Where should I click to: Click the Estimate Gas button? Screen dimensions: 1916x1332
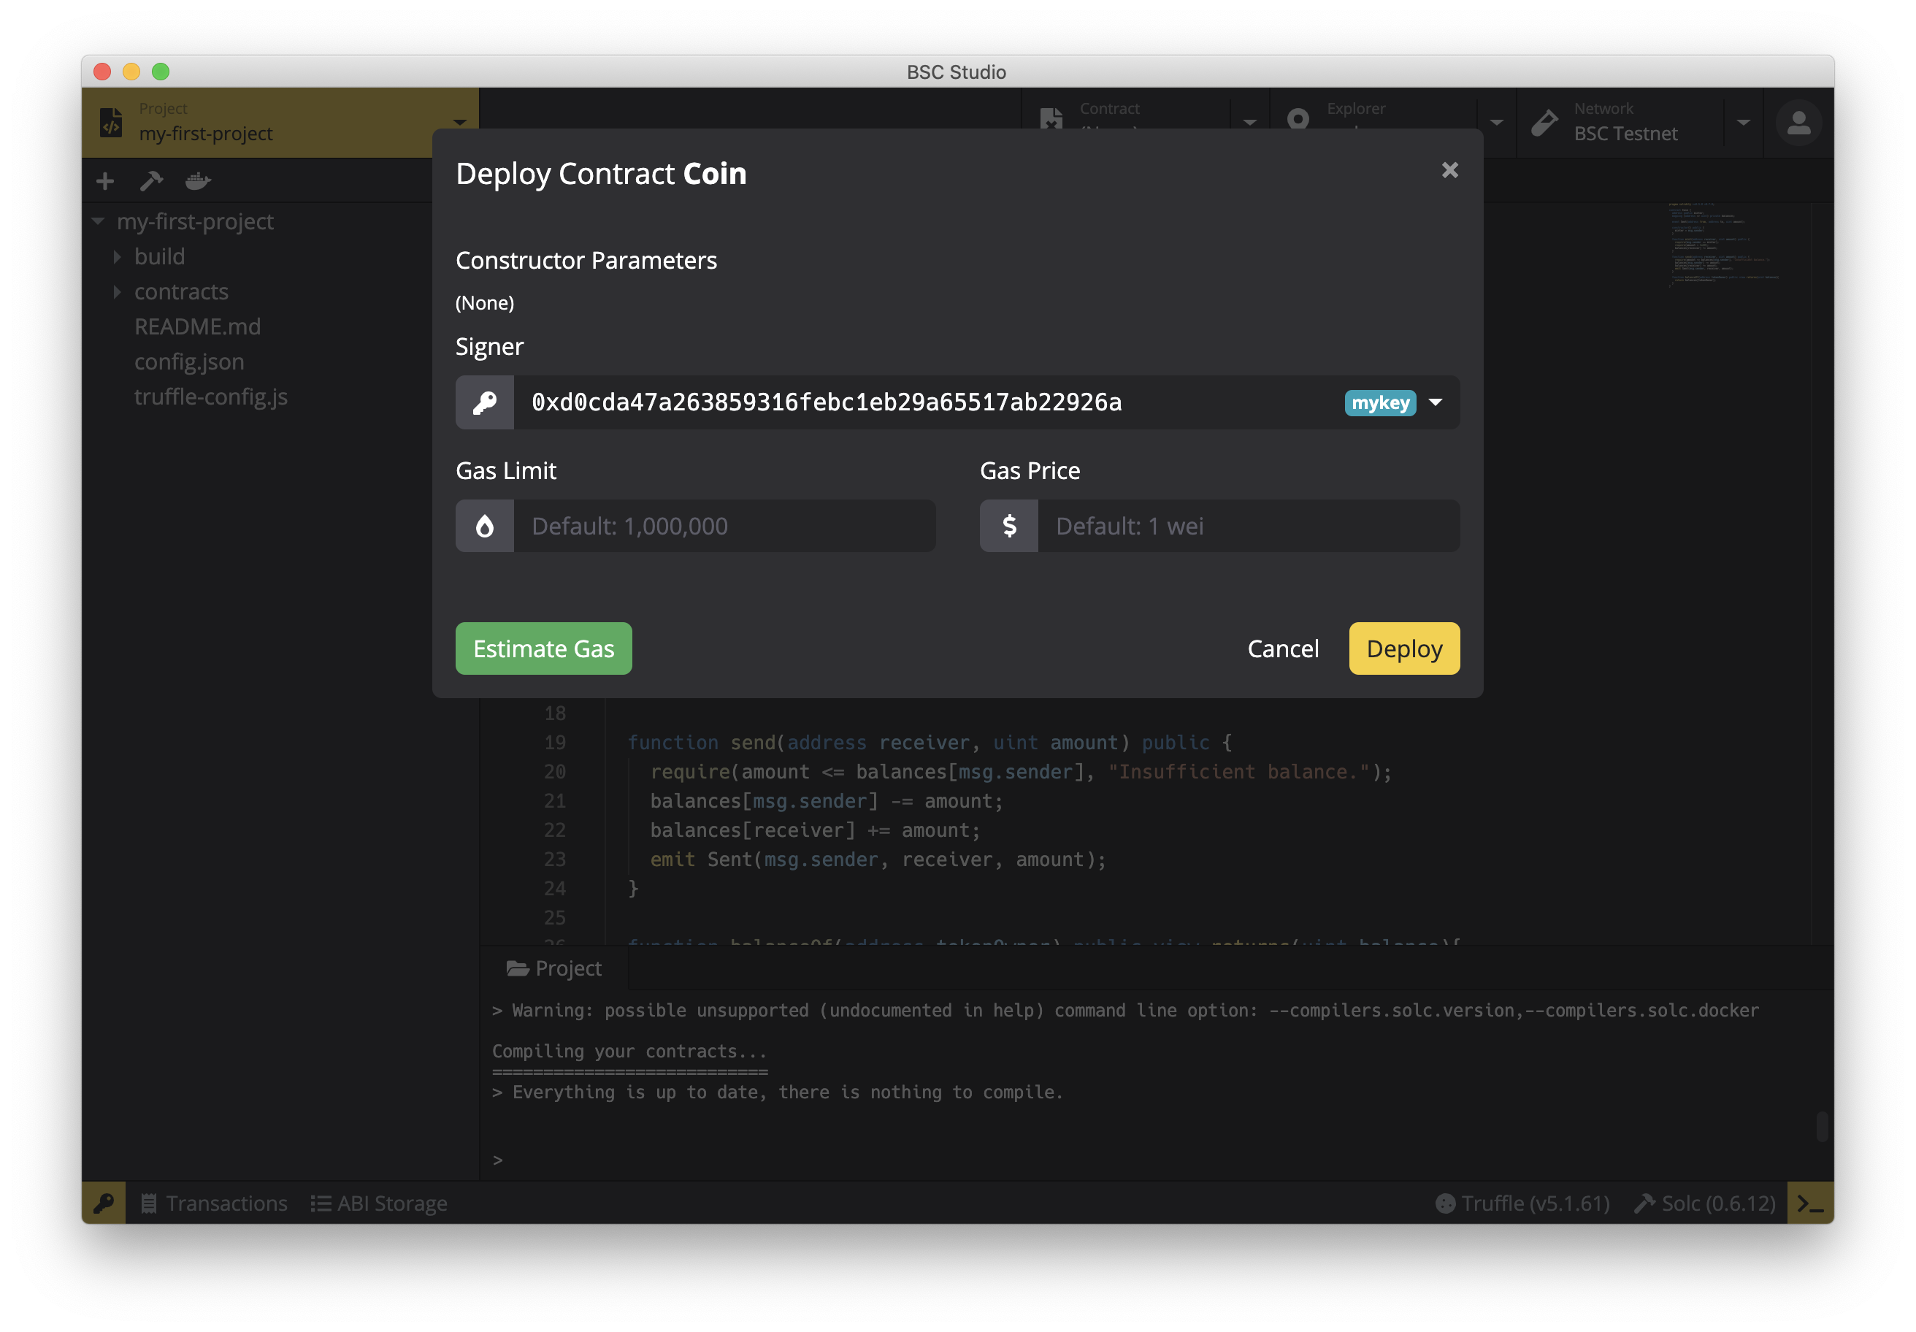(x=543, y=648)
